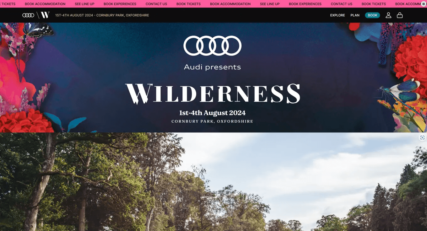Select rightmost SEE LINE UP ticker link
427x231 pixels.
click(270, 4)
